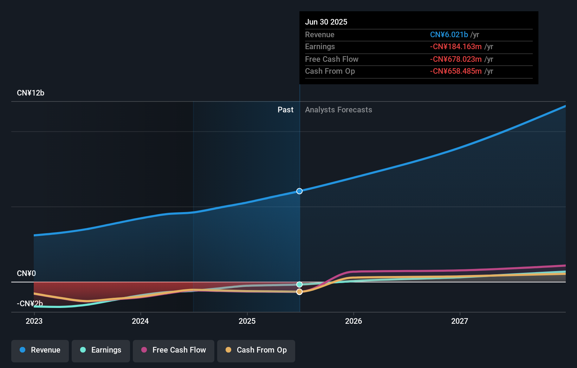Select the pink Free Cash Flow legend dot

point(144,350)
